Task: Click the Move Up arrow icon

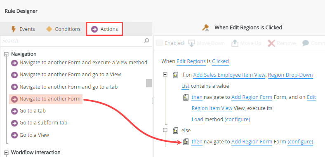Action: pyautogui.click(x=235, y=43)
